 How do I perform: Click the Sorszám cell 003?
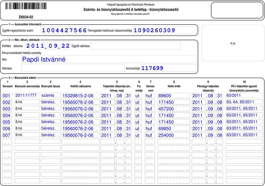click(7, 109)
